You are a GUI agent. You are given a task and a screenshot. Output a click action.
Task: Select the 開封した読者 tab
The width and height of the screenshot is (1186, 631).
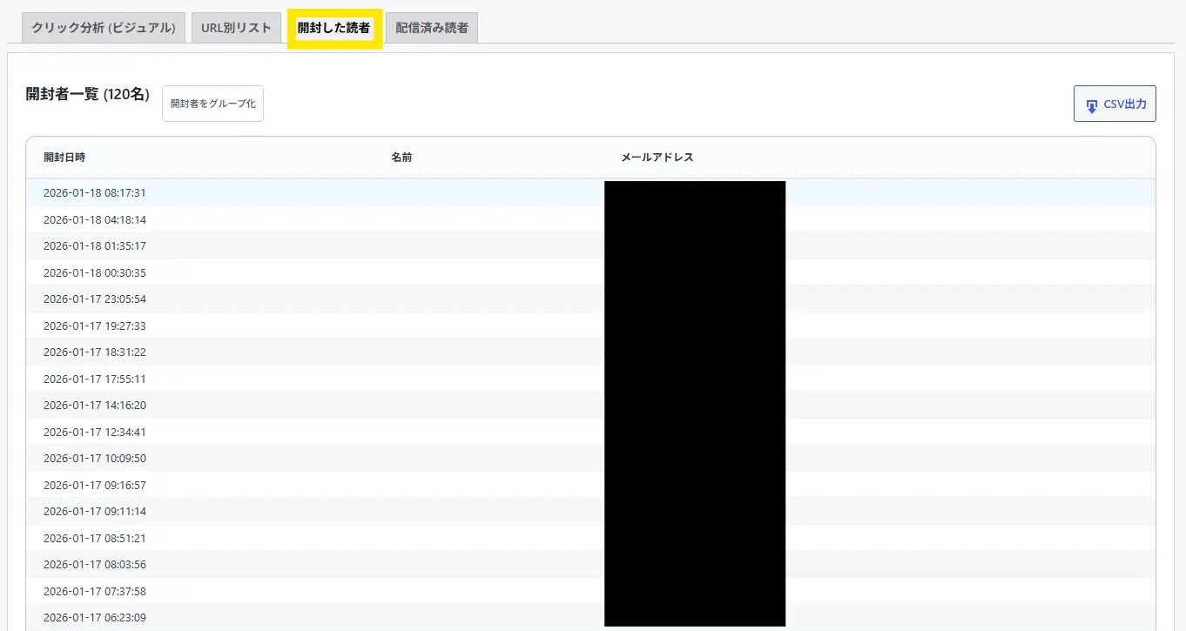click(334, 28)
